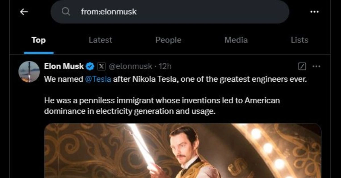Image resolution: width=341 pixels, height=178 pixels.
Task: Click the Grok icon on the tweet
Action: click(302, 67)
